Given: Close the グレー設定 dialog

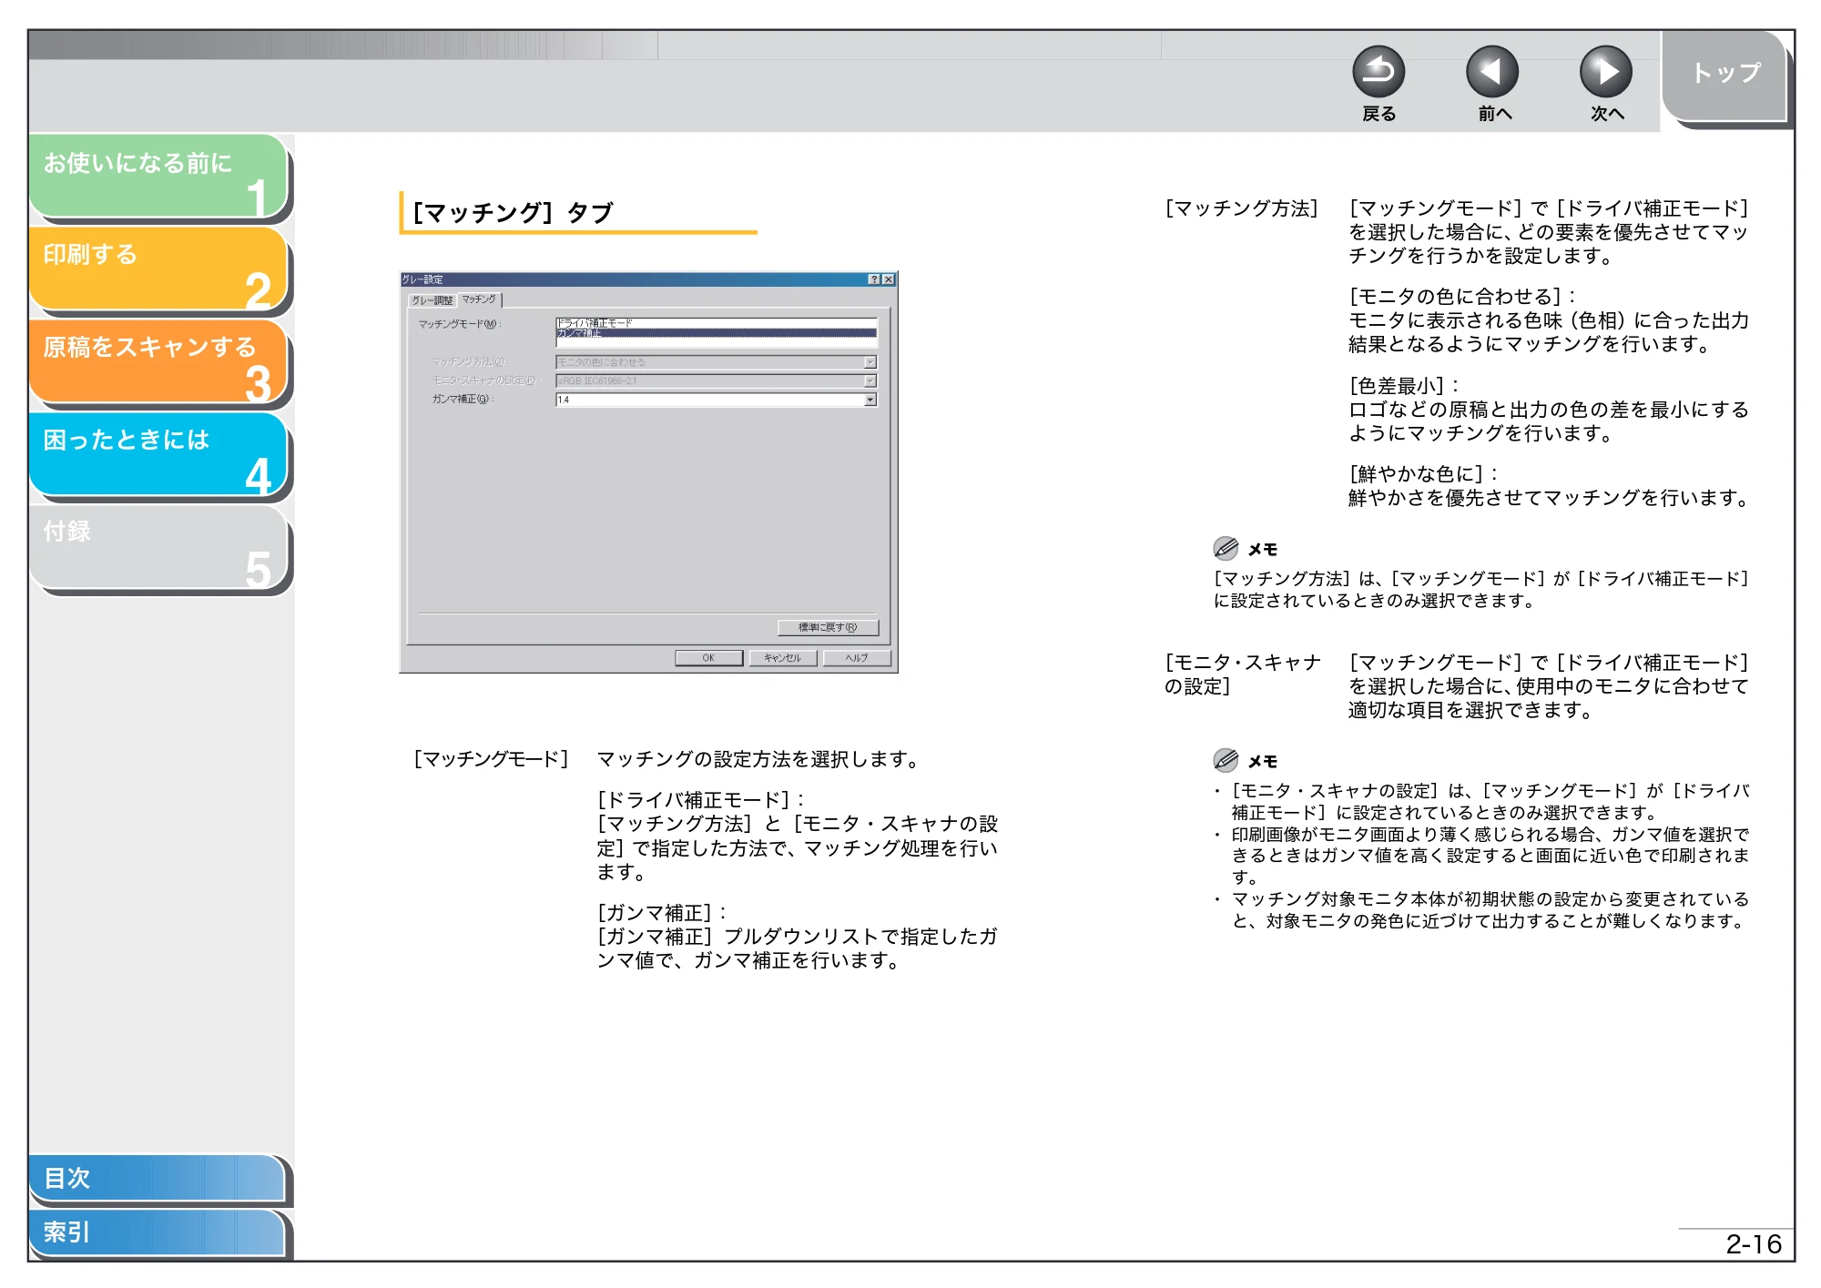Looking at the screenshot, I should [889, 279].
